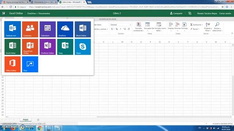Click Dar formato como tabla
The image size is (234, 131).
pyautogui.click(x=159, y=27)
